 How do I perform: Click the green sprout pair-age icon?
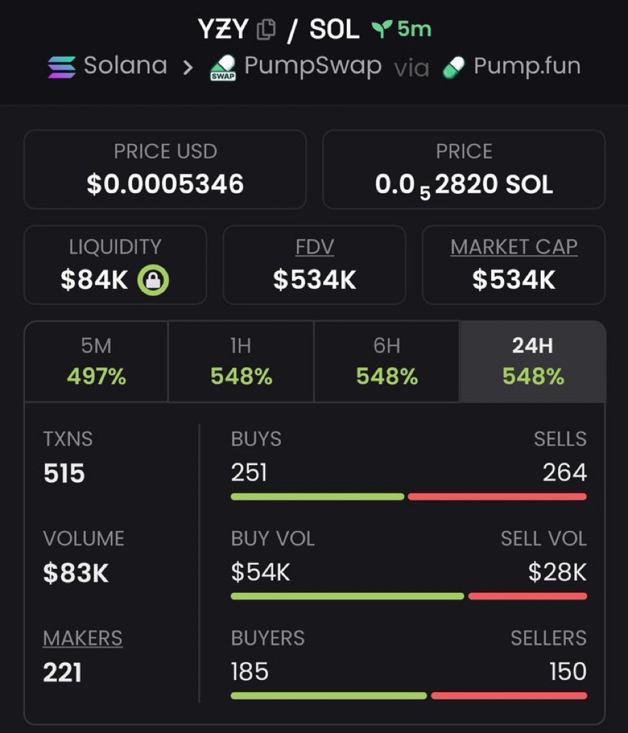point(382,29)
